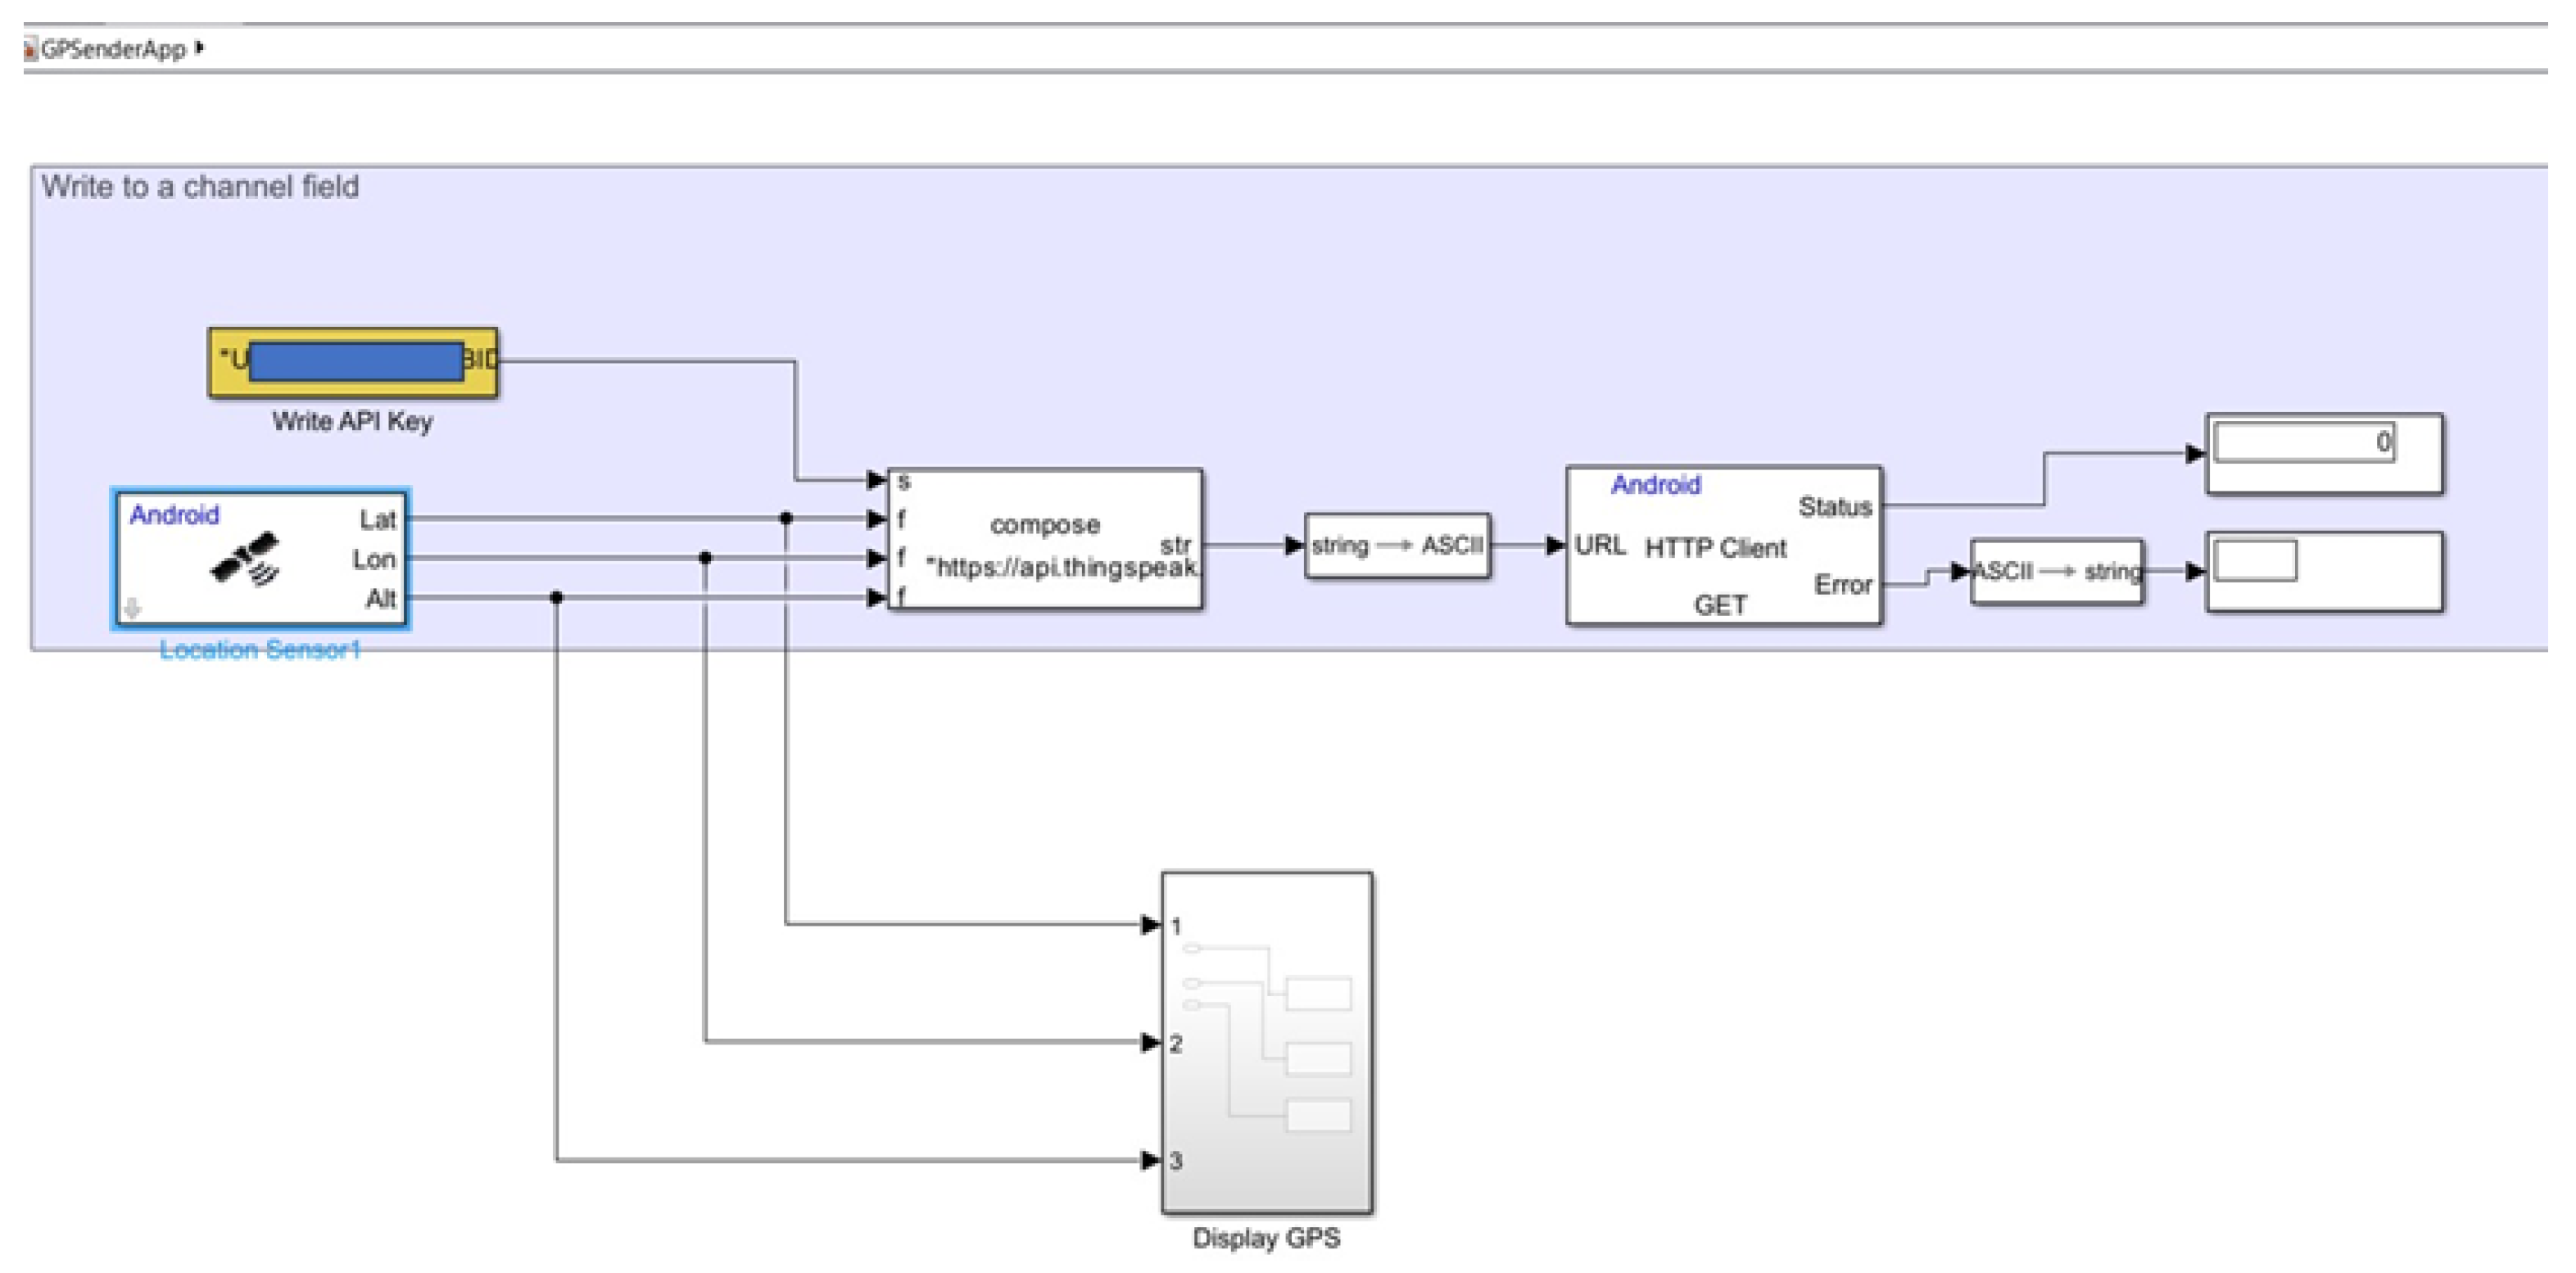2576x1273 pixels.
Task: Click the GPSenderApp breadcrumb name
Action: [x=113, y=49]
